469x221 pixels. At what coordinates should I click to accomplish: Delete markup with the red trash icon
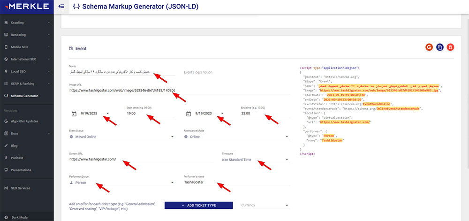tap(450, 47)
